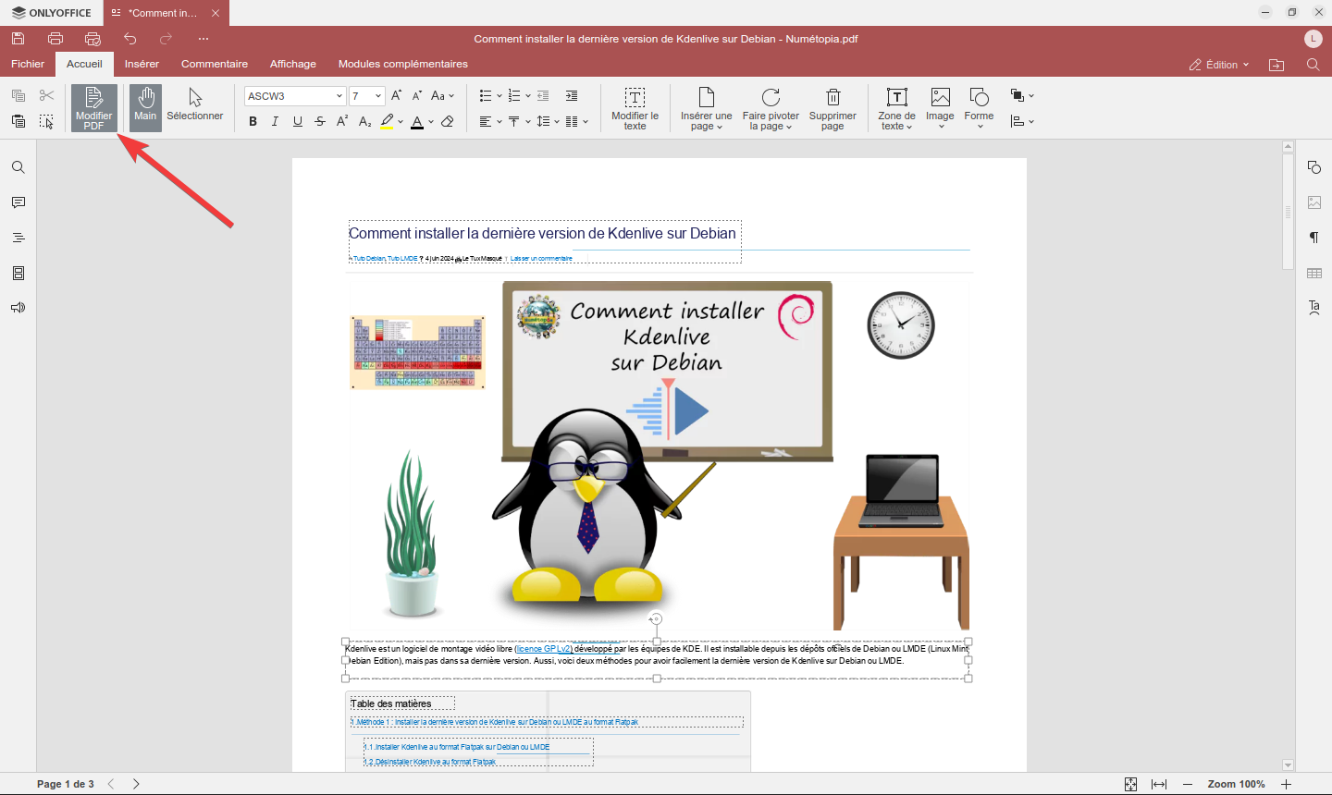
Task: Open the comments panel in left sidebar
Action: [18, 202]
